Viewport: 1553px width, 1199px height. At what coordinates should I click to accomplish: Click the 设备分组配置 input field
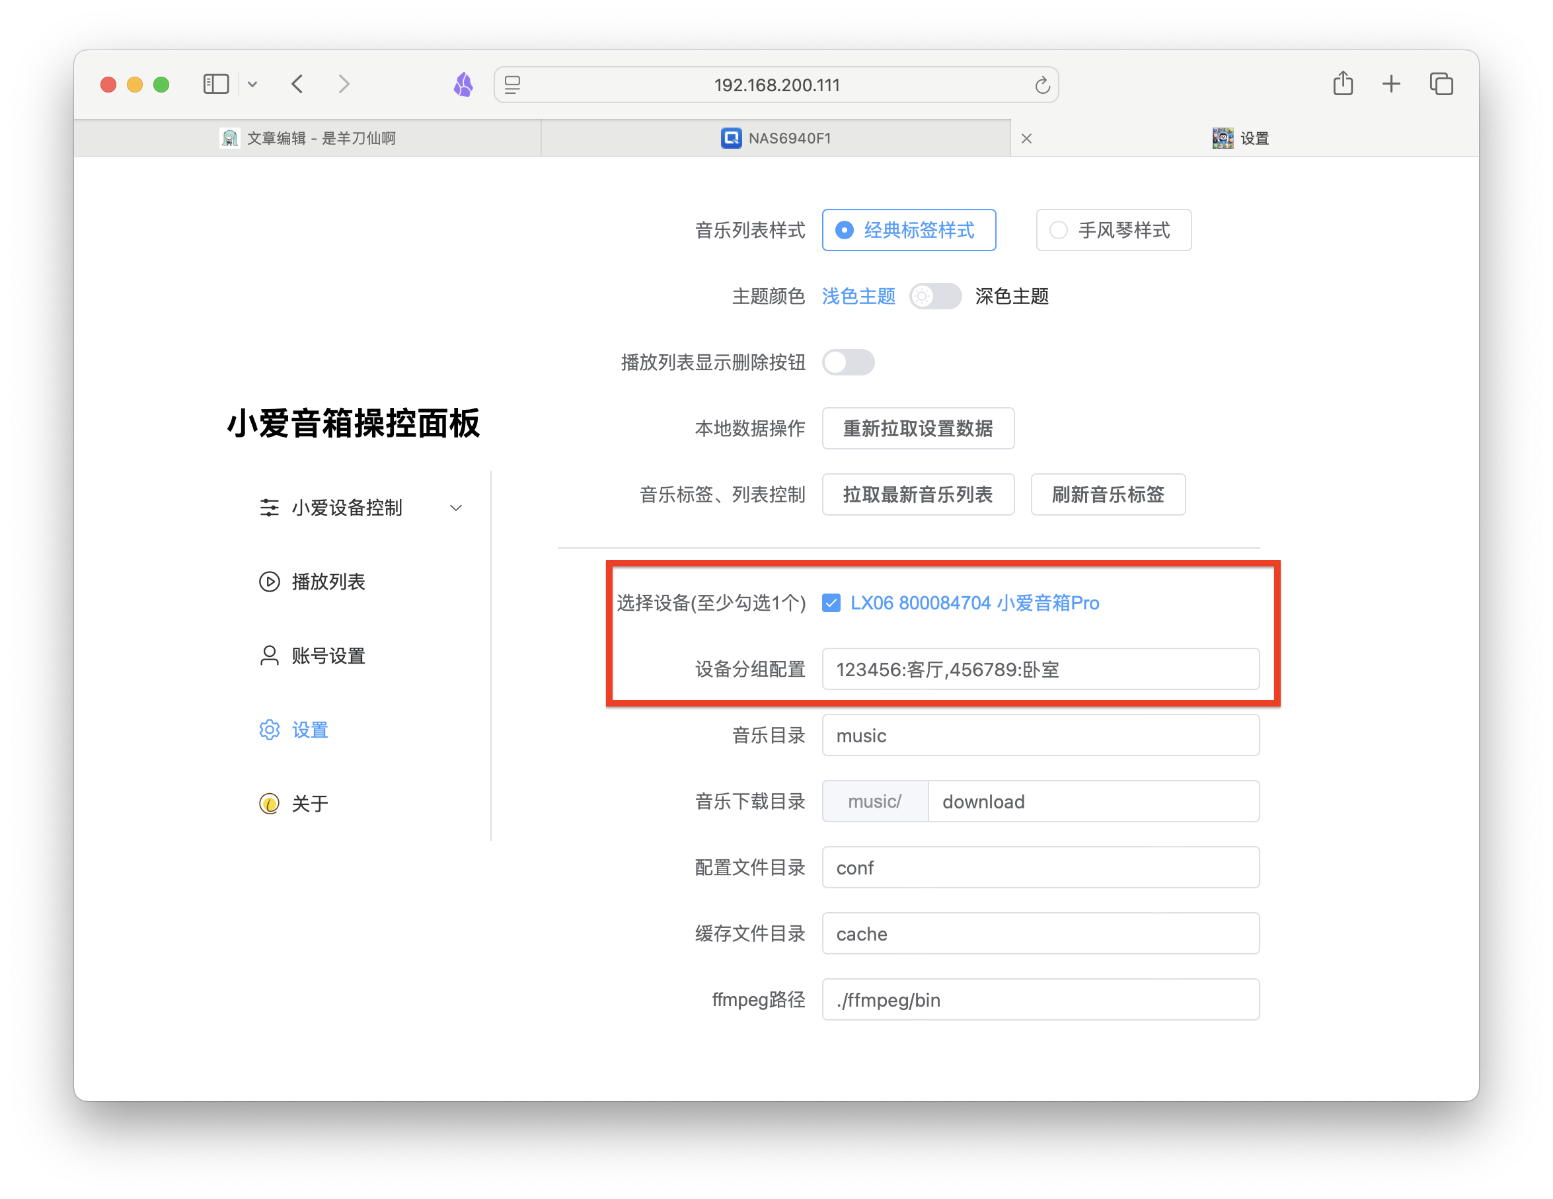pos(1040,669)
